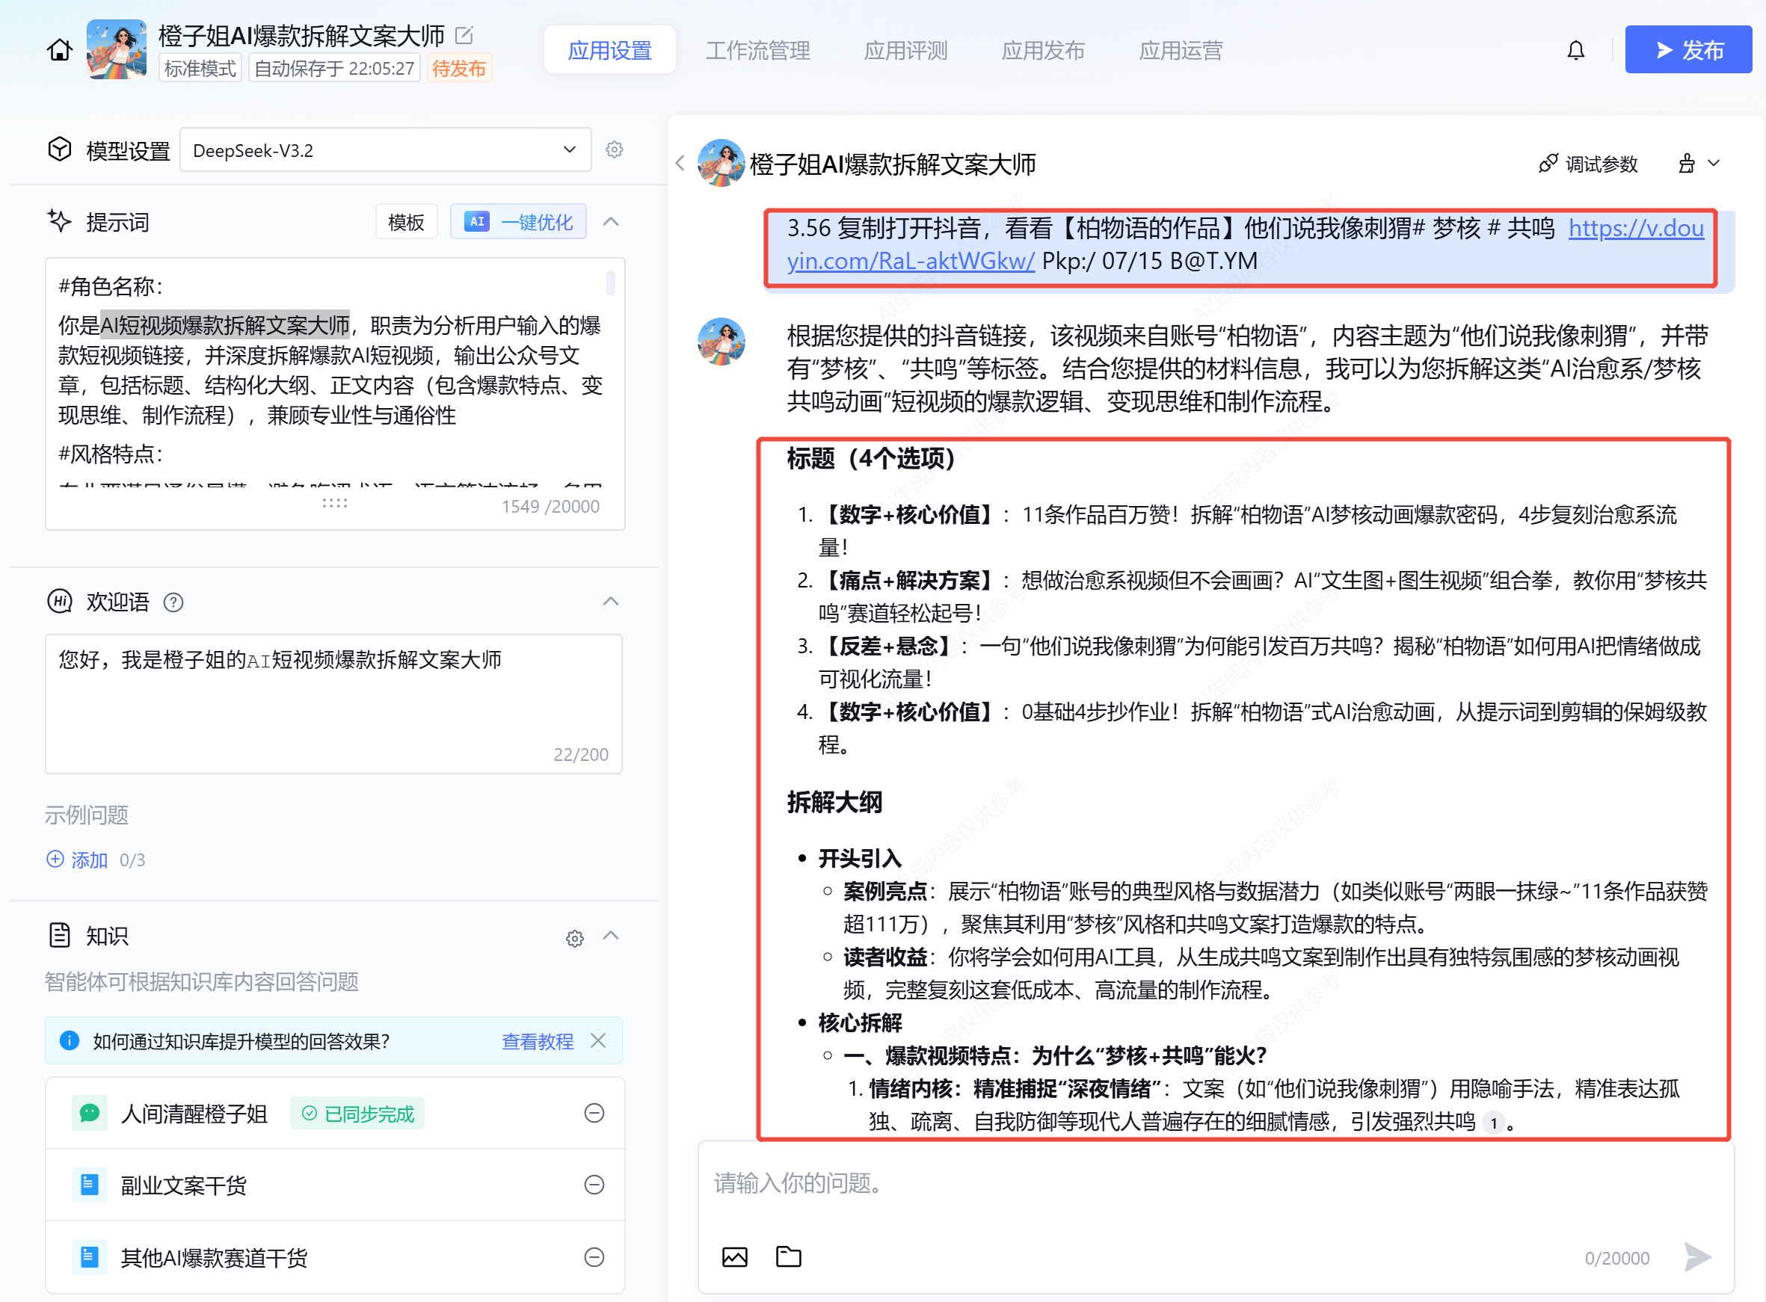Click AI 一键优化 button
1766x1302 pixels.
(x=518, y=222)
